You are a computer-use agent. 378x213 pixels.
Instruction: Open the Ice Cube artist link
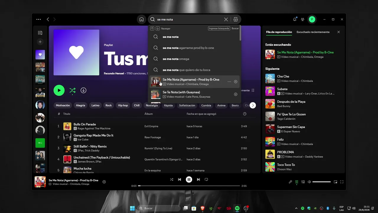pos(83,140)
